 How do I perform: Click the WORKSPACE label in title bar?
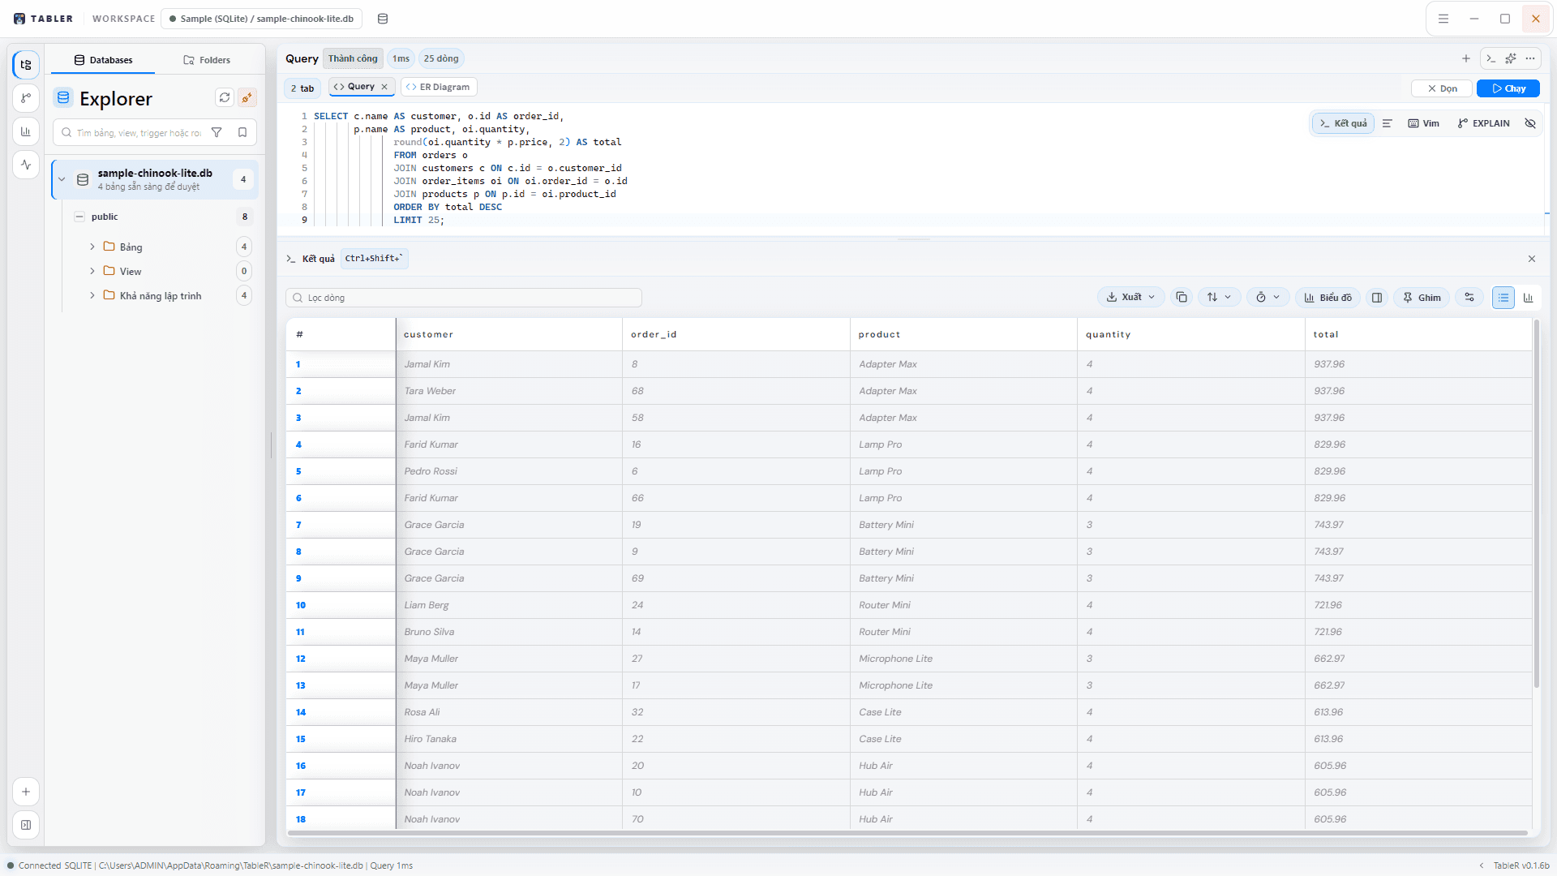coord(123,19)
